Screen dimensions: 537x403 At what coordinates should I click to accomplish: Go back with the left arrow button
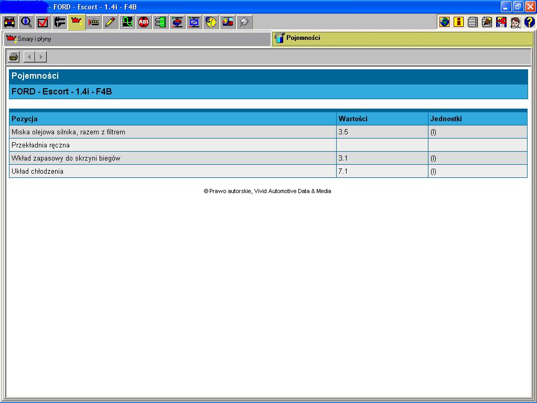pyautogui.click(x=29, y=57)
